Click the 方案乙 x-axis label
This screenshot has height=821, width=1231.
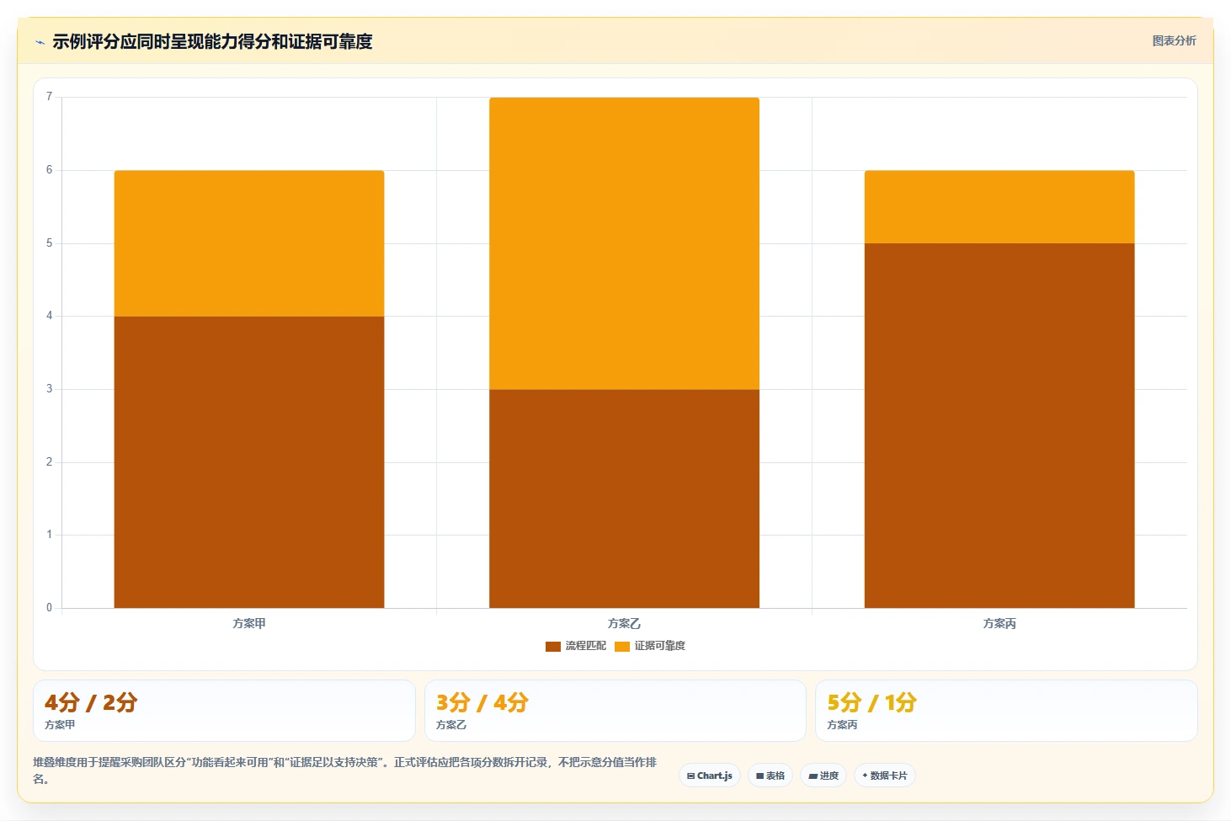coord(624,624)
